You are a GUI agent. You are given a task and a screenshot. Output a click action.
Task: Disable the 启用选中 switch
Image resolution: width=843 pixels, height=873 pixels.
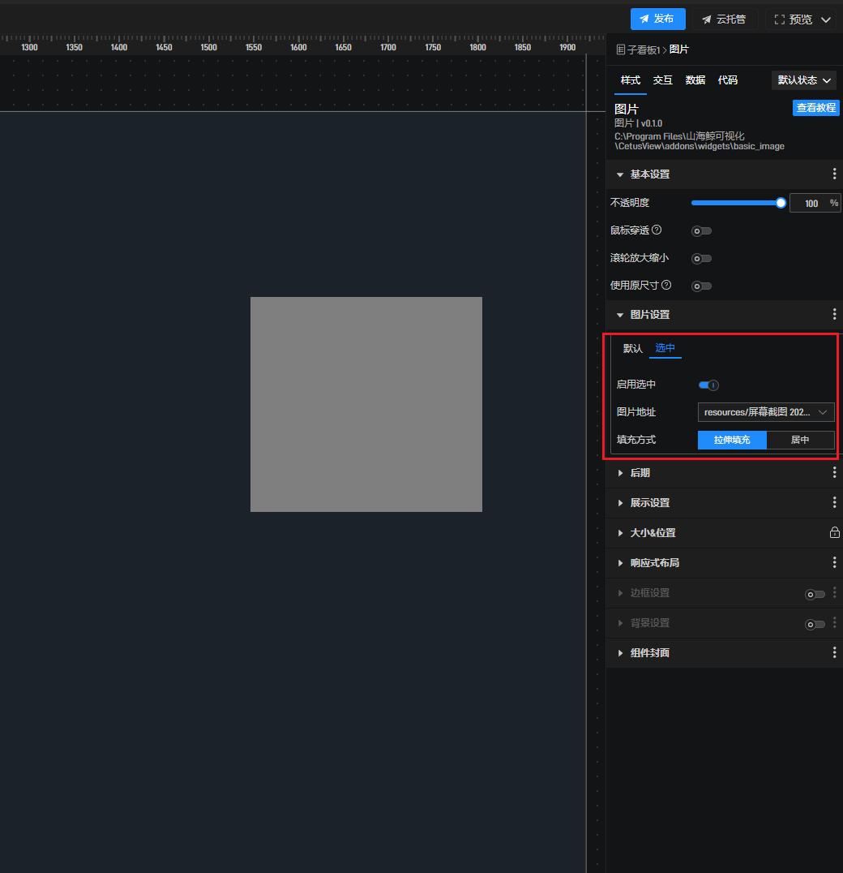tap(708, 385)
